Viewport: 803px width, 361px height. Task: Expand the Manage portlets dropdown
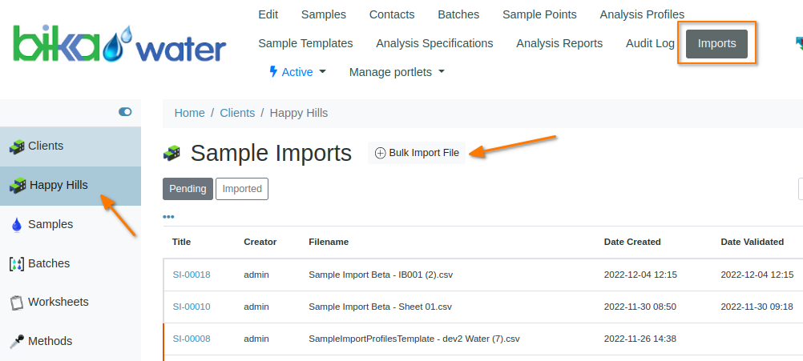coord(397,72)
